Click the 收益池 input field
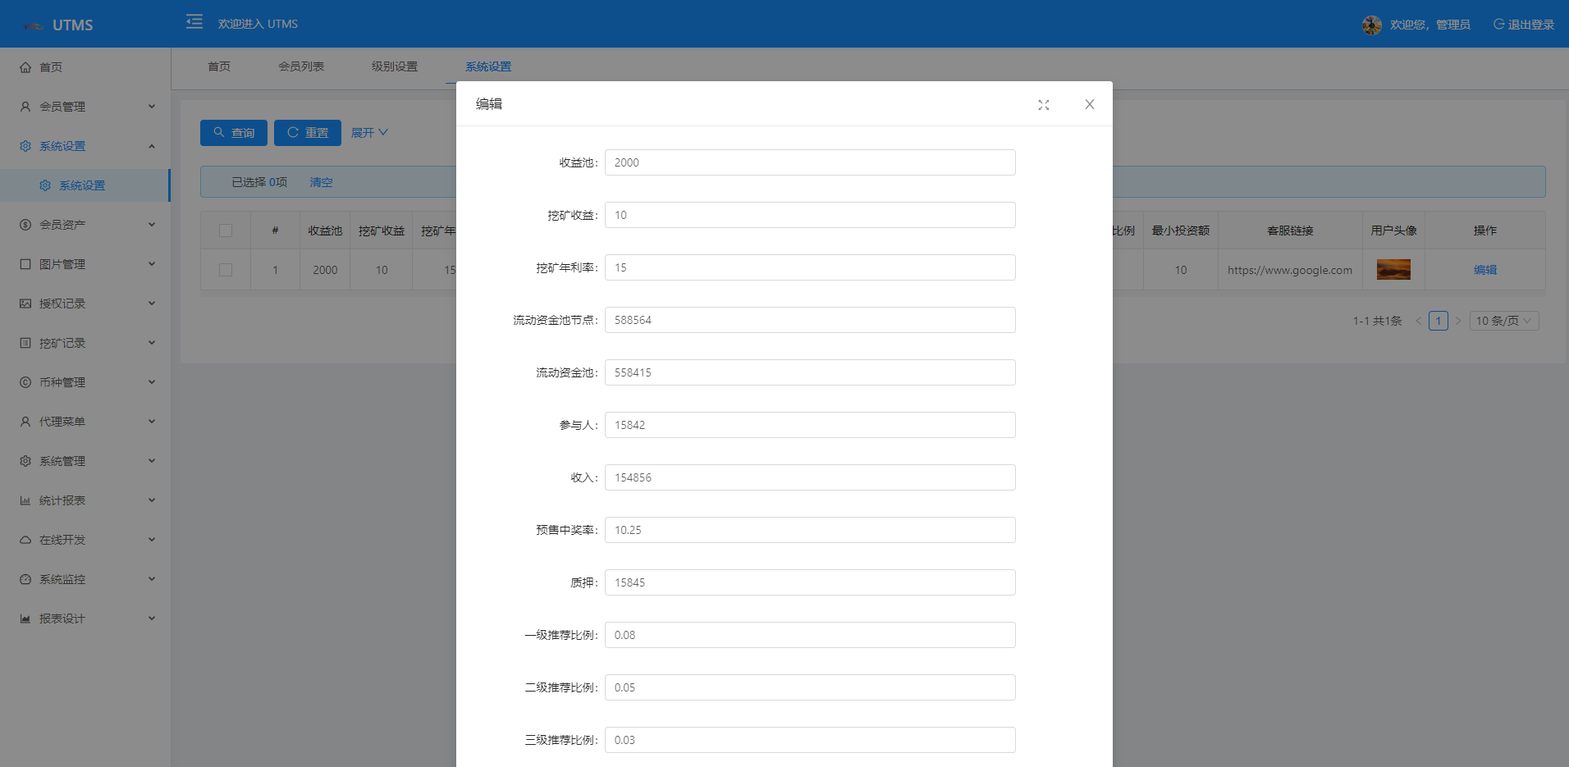Viewport: 1569px width, 767px height. click(x=809, y=162)
